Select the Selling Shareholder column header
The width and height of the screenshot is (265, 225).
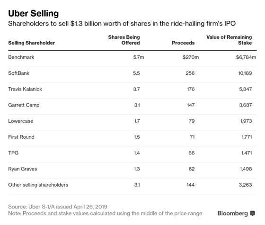tap(31, 43)
